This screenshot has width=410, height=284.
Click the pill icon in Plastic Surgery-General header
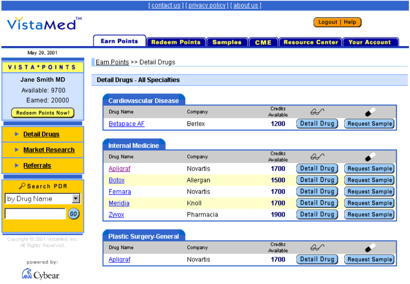(x=370, y=247)
